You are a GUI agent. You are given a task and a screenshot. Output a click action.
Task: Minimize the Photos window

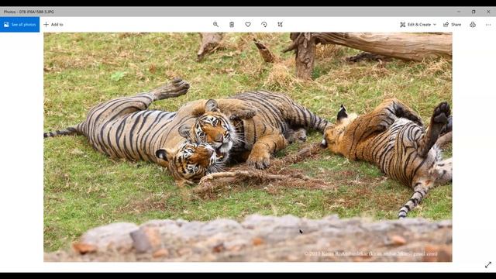[459, 12]
